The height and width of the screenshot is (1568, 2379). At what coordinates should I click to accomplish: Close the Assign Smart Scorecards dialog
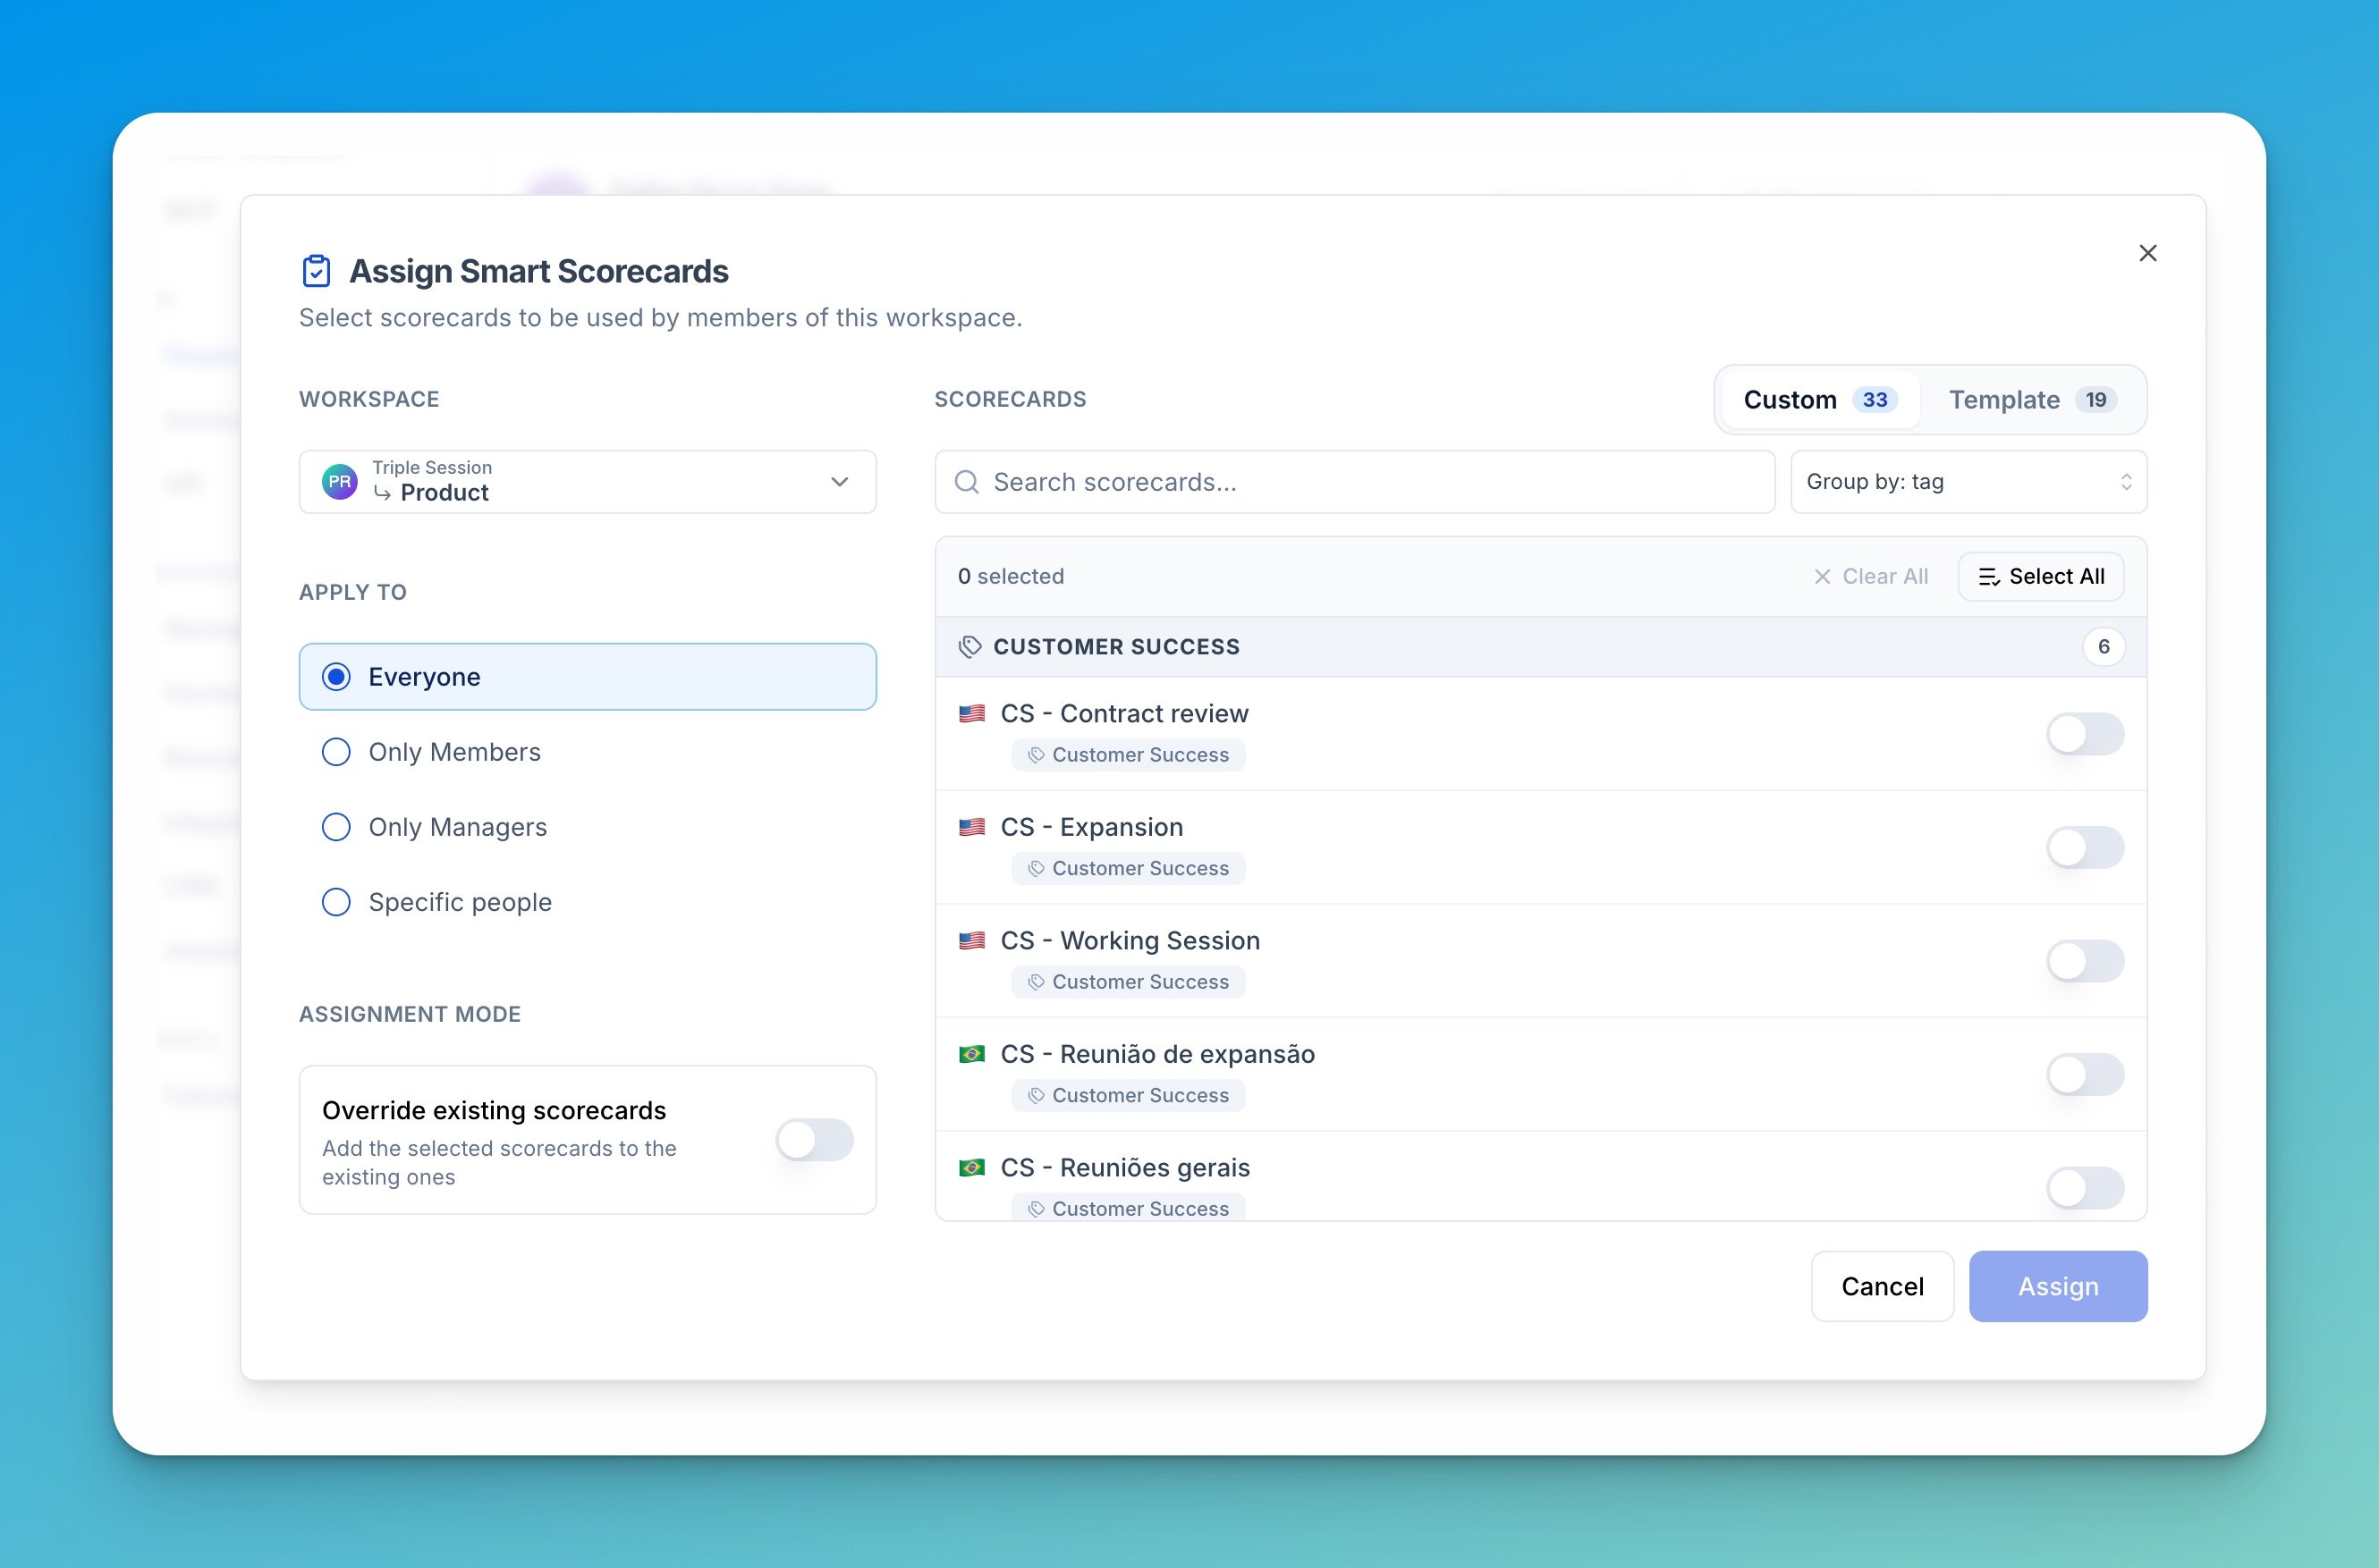tap(2146, 253)
